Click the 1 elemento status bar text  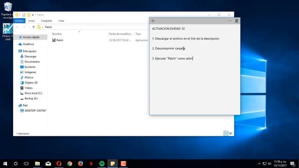[x=23, y=133]
